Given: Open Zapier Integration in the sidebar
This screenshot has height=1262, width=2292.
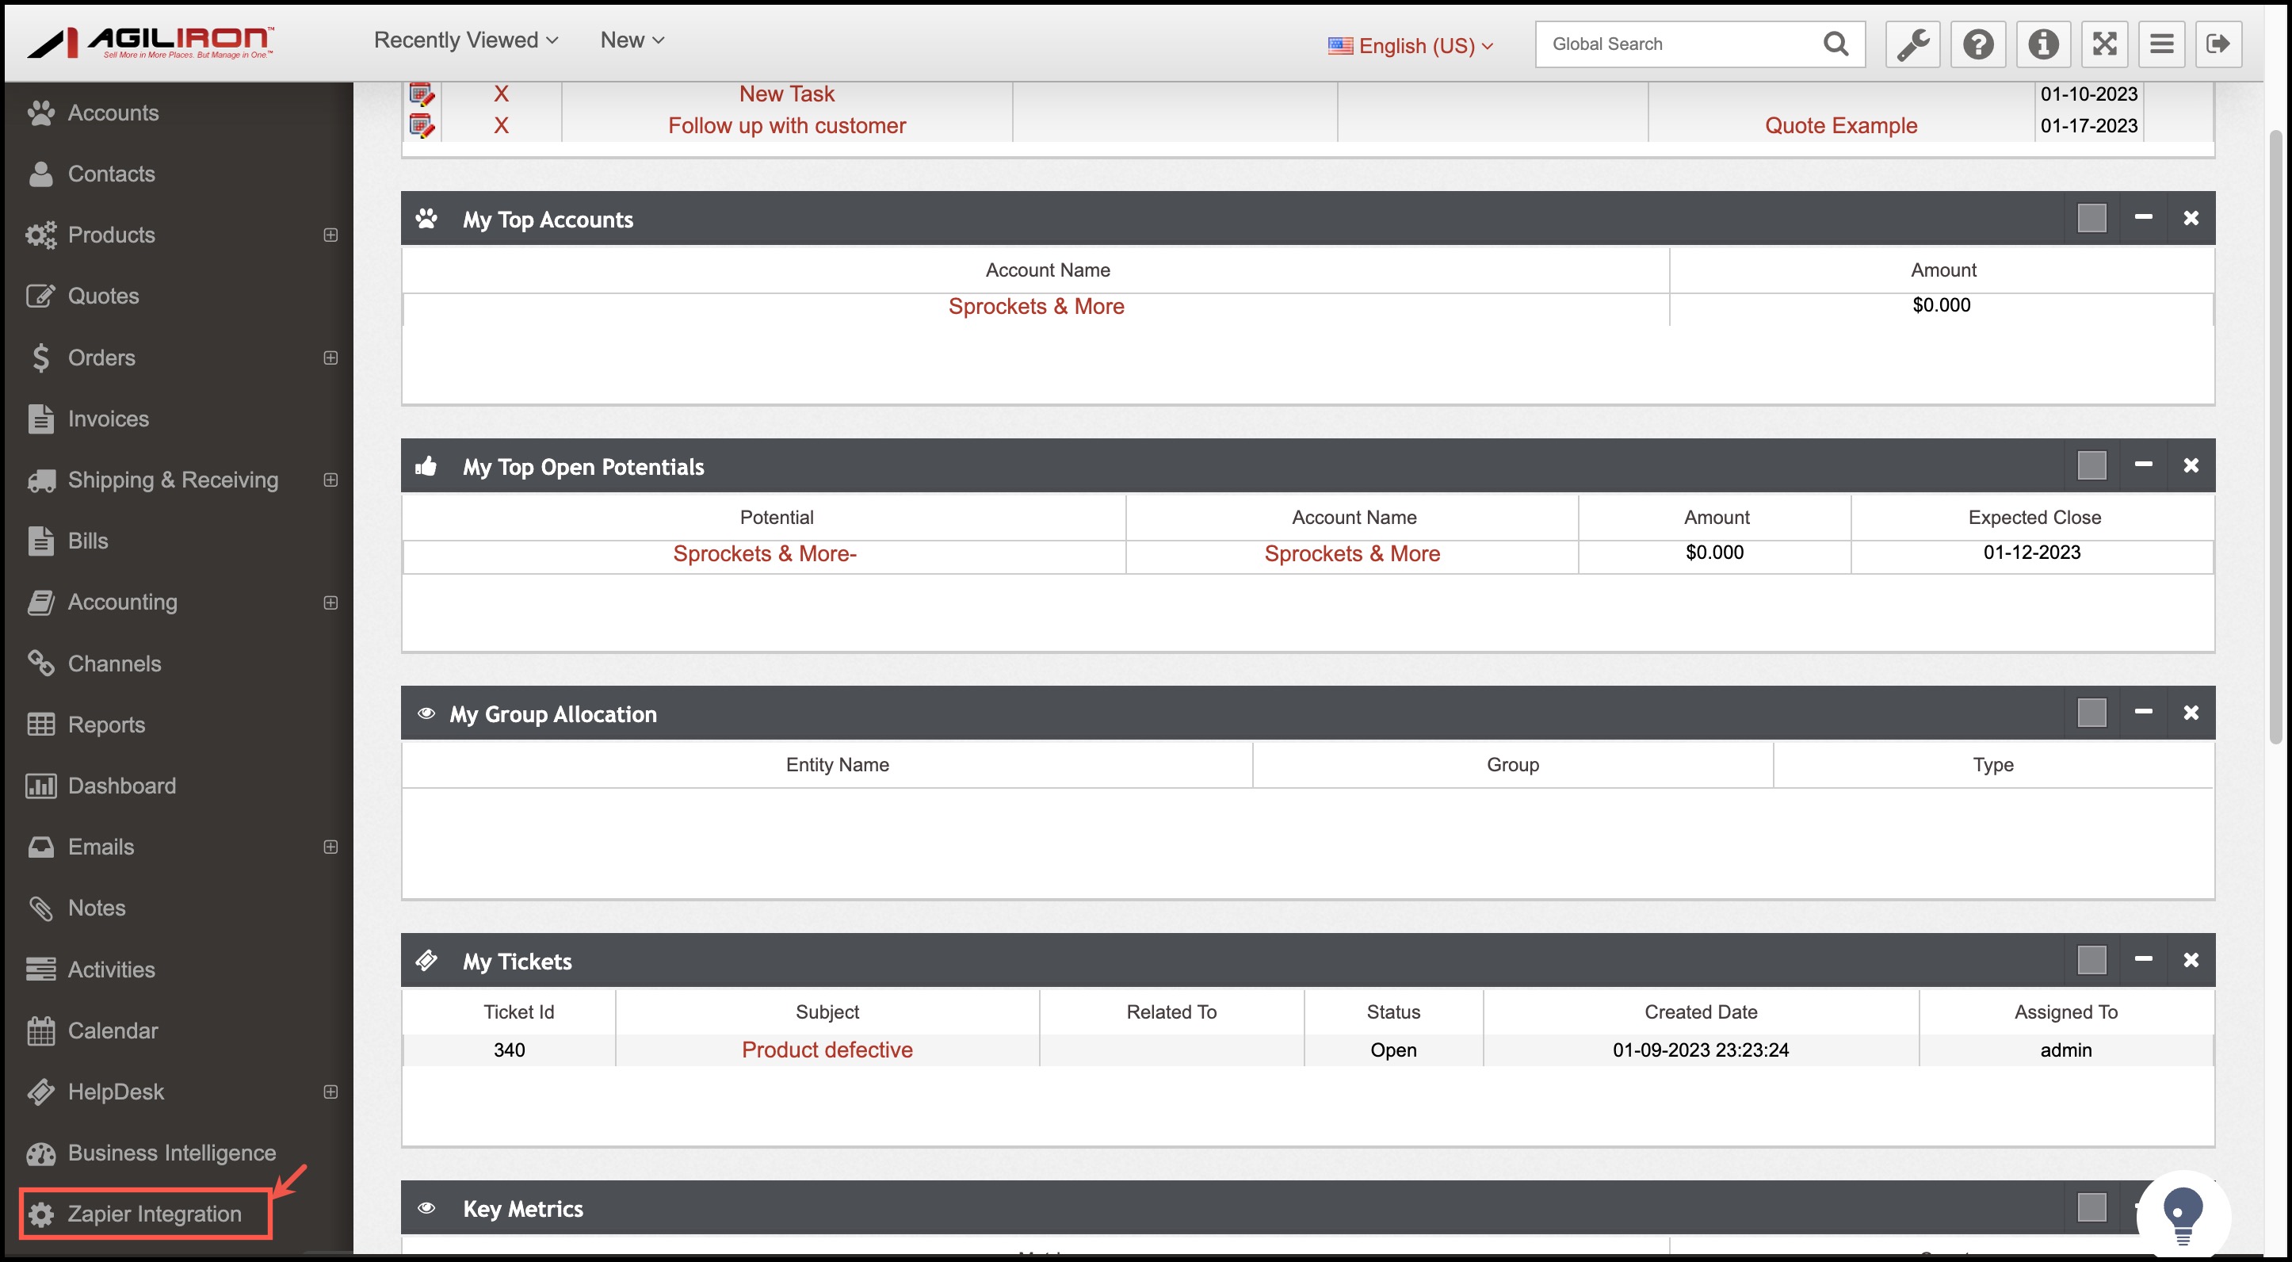Looking at the screenshot, I should (x=154, y=1214).
